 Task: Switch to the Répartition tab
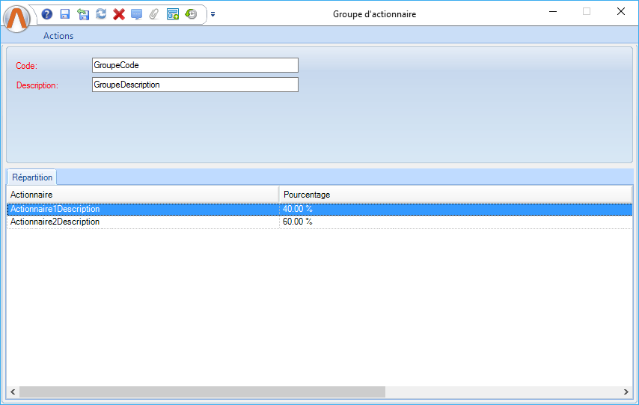click(x=32, y=177)
